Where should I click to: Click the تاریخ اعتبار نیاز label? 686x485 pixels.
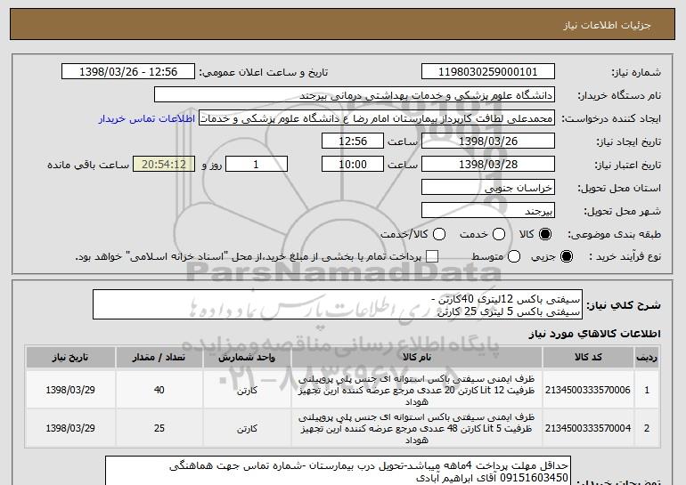pos(628,165)
